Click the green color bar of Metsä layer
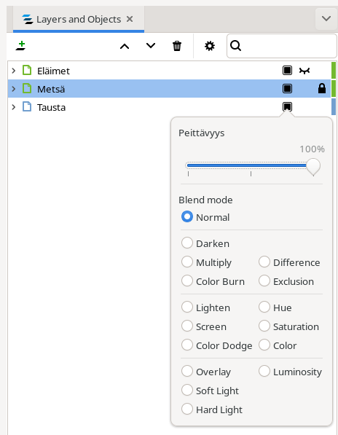 (x=334, y=88)
